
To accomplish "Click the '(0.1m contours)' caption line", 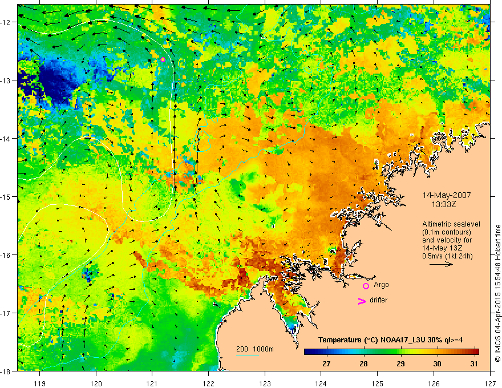I will point(447,232).
